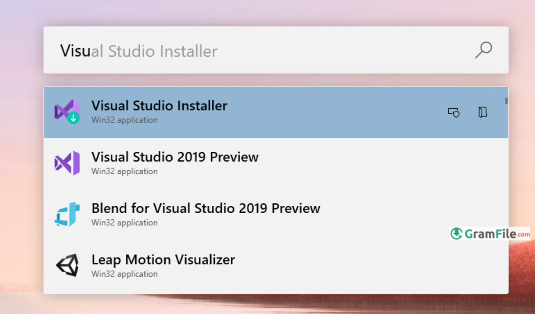
Task: Click the search magnifier icon
Action: point(484,50)
